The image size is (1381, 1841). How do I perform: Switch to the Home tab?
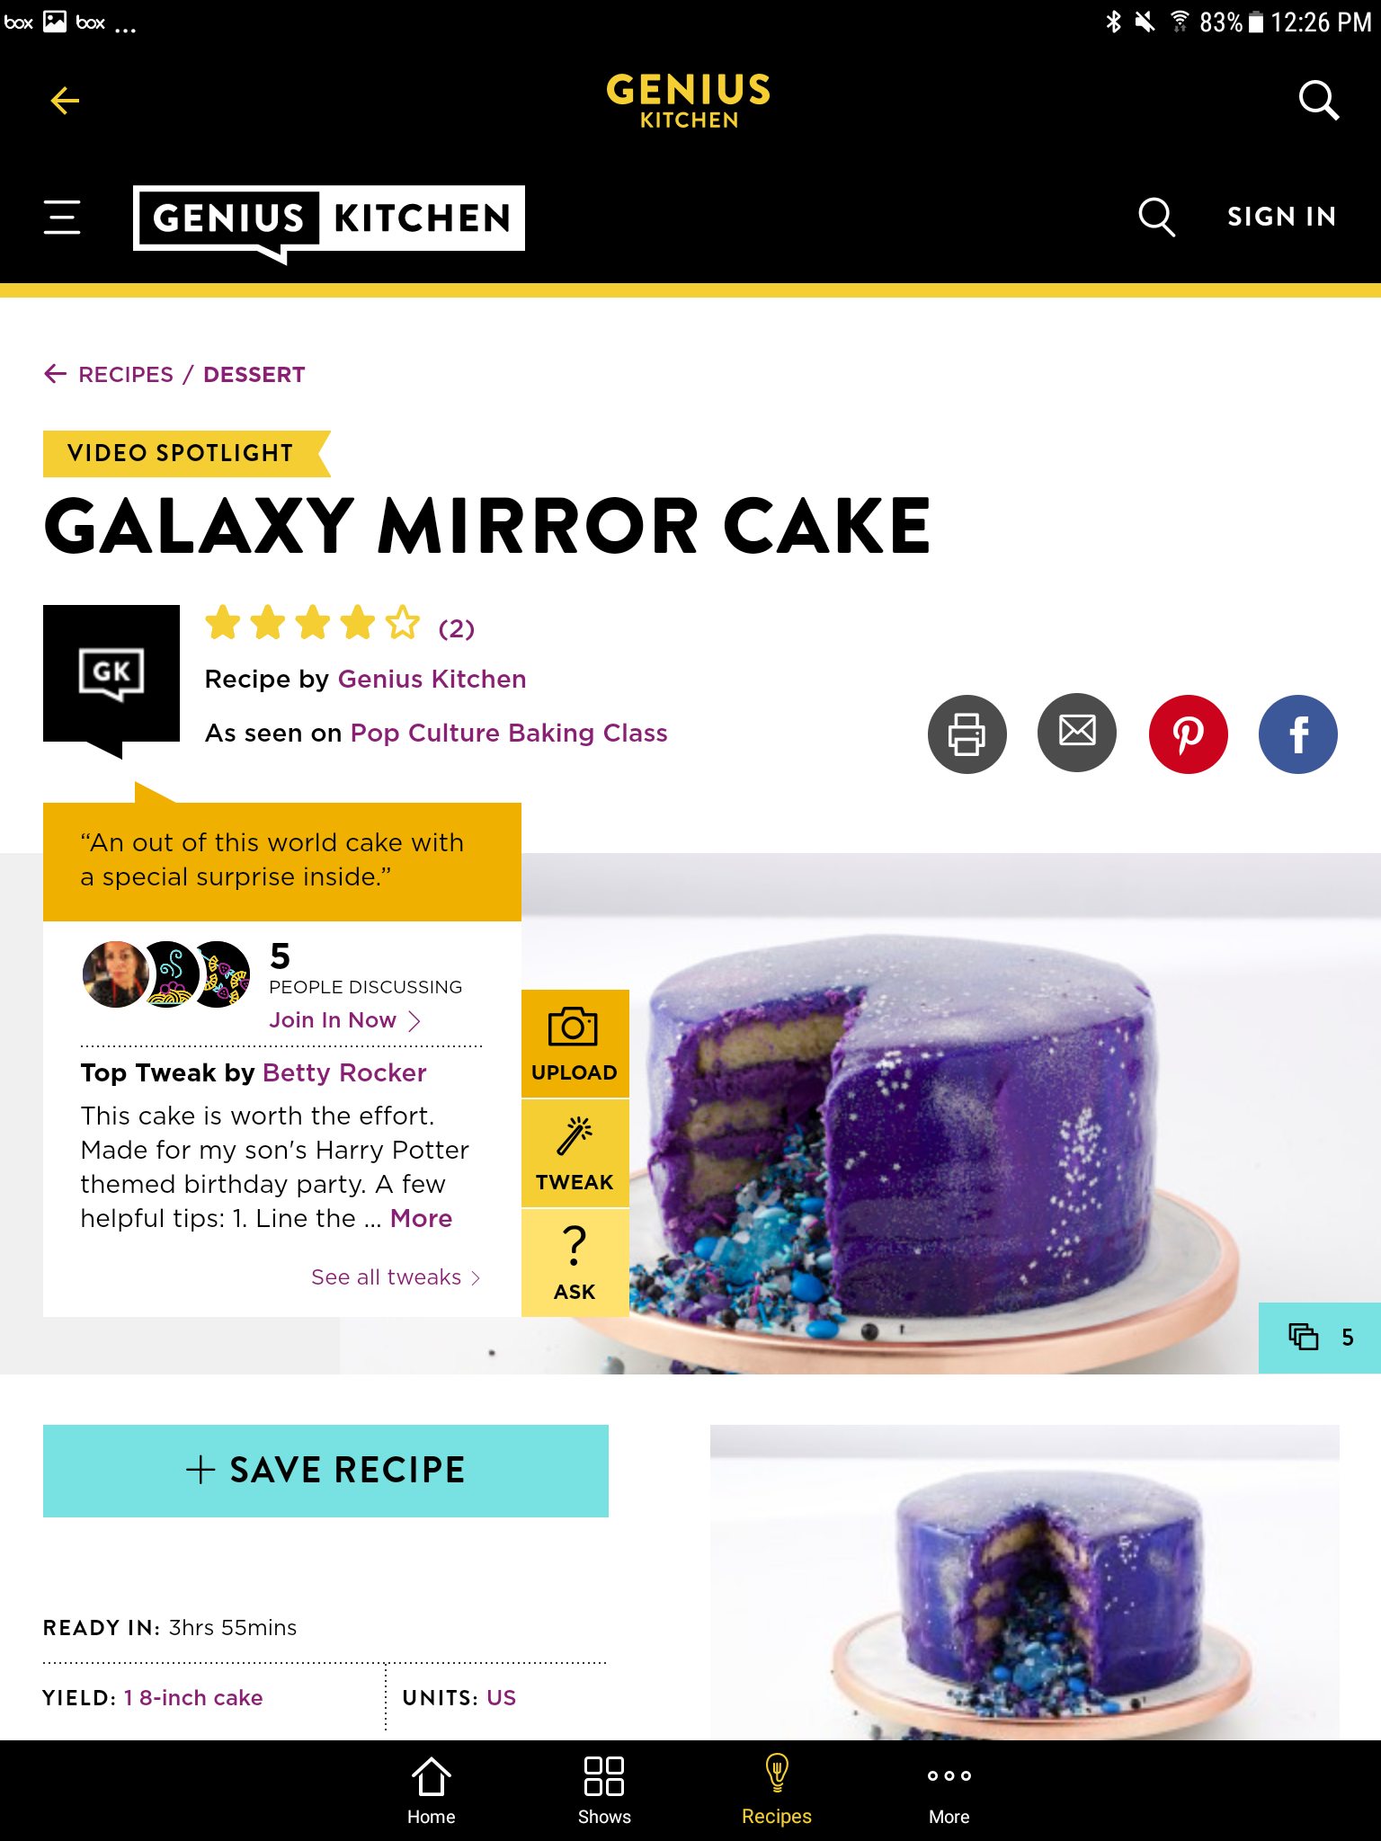pos(432,1791)
